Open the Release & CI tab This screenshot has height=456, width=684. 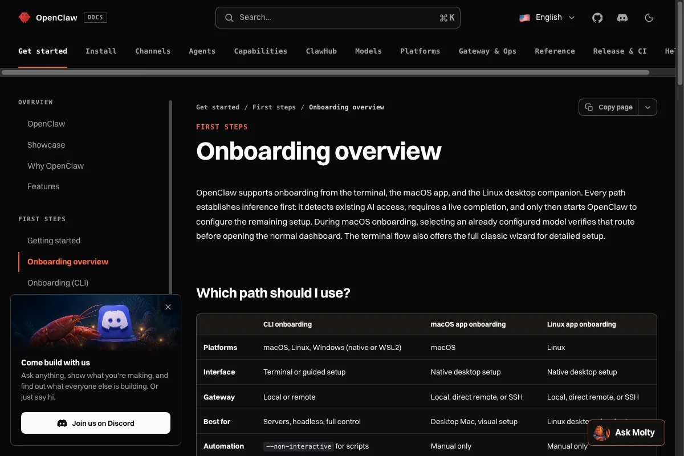(620, 51)
